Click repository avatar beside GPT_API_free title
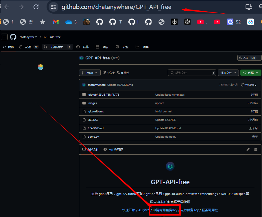The height and width of the screenshot is (217, 262). (81, 58)
